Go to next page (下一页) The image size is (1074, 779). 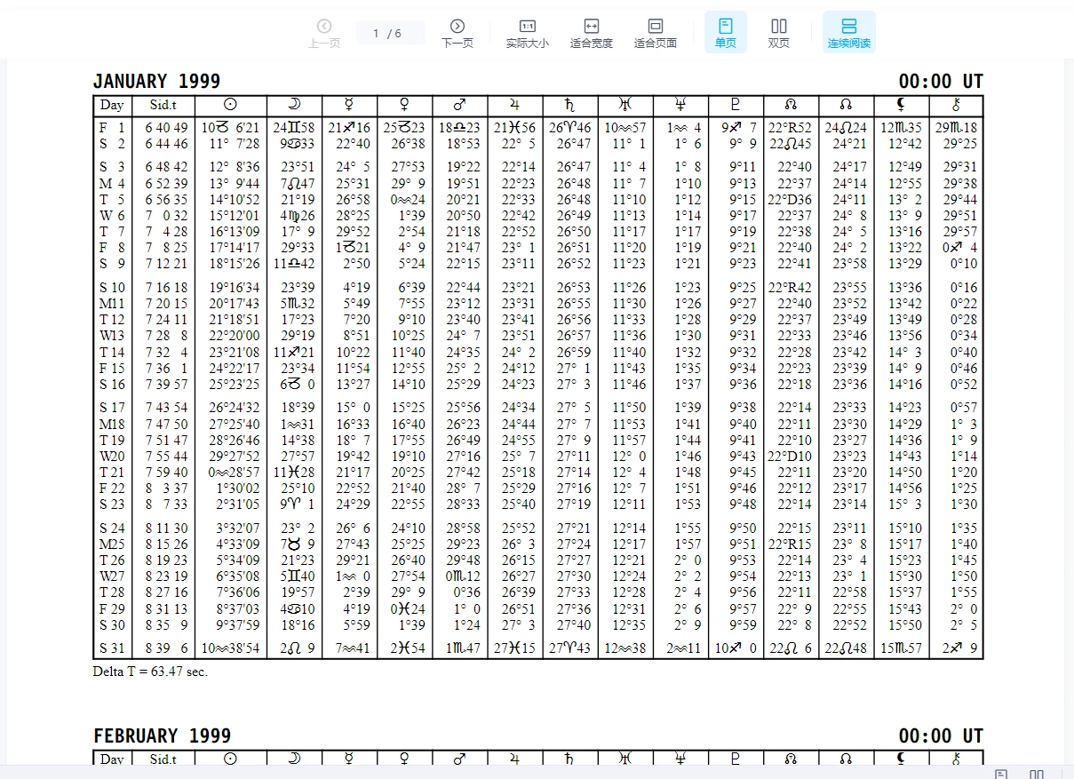coord(457,33)
